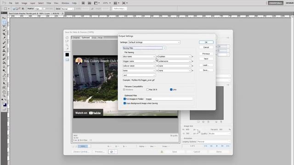Click Device Central button in Save for Web
This screenshot has height=165, width=294.
[81, 152]
